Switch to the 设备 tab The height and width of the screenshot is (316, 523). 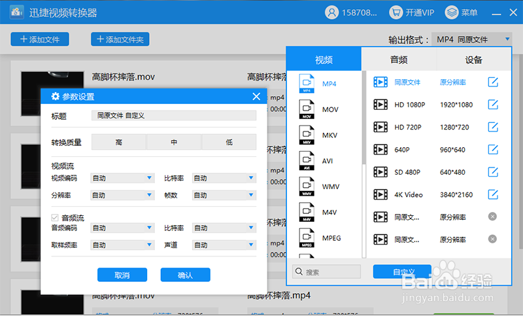(x=473, y=60)
